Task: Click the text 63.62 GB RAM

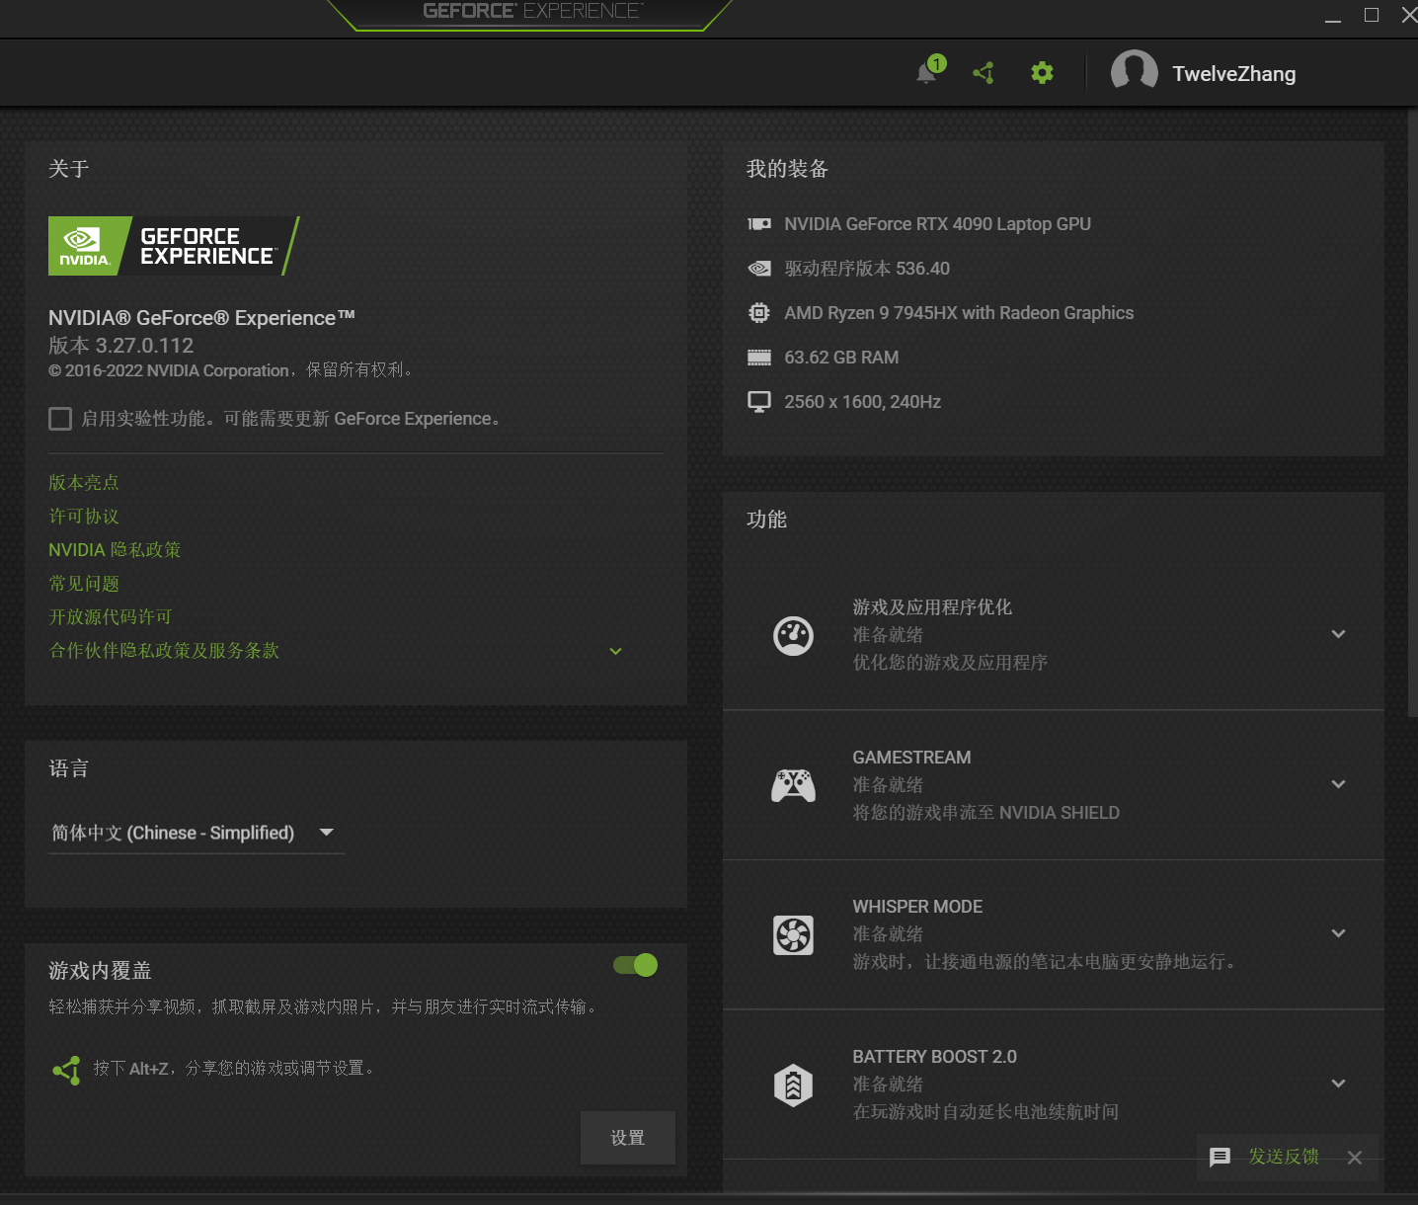Action: tap(841, 358)
